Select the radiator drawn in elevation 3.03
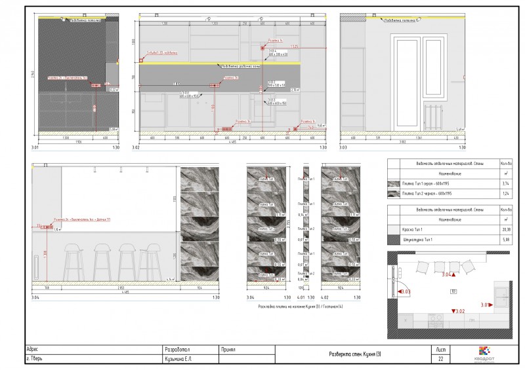Image resolution: width=525 pixels, height=370 pixels. pos(434,117)
